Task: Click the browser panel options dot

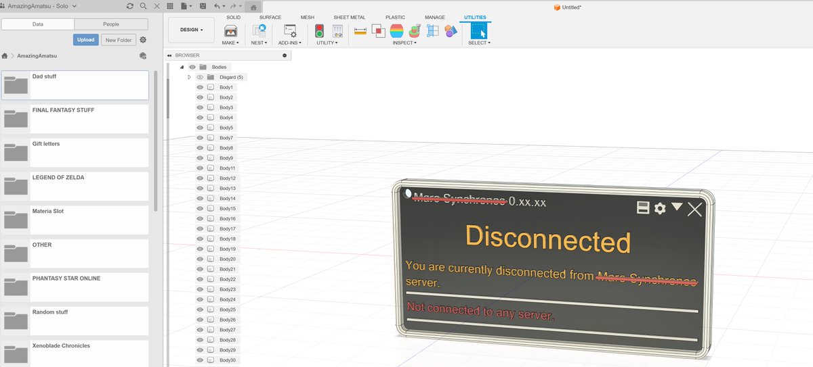Action: click(285, 55)
